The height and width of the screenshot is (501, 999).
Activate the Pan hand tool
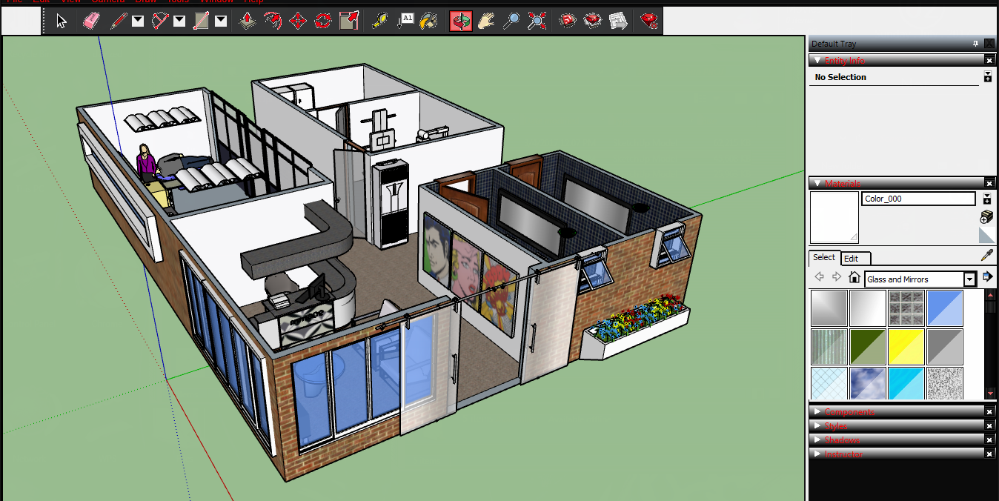coord(486,21)
